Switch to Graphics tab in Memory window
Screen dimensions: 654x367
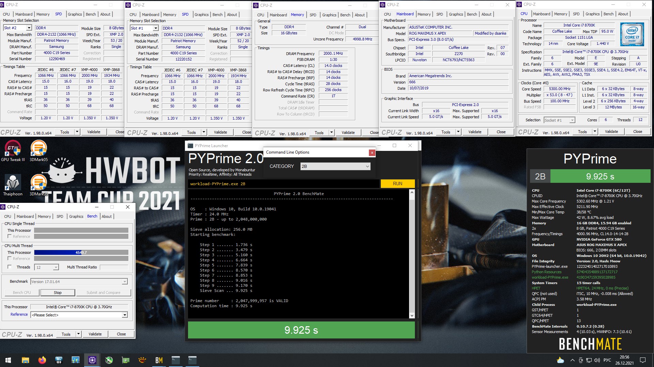click(329, 15)
